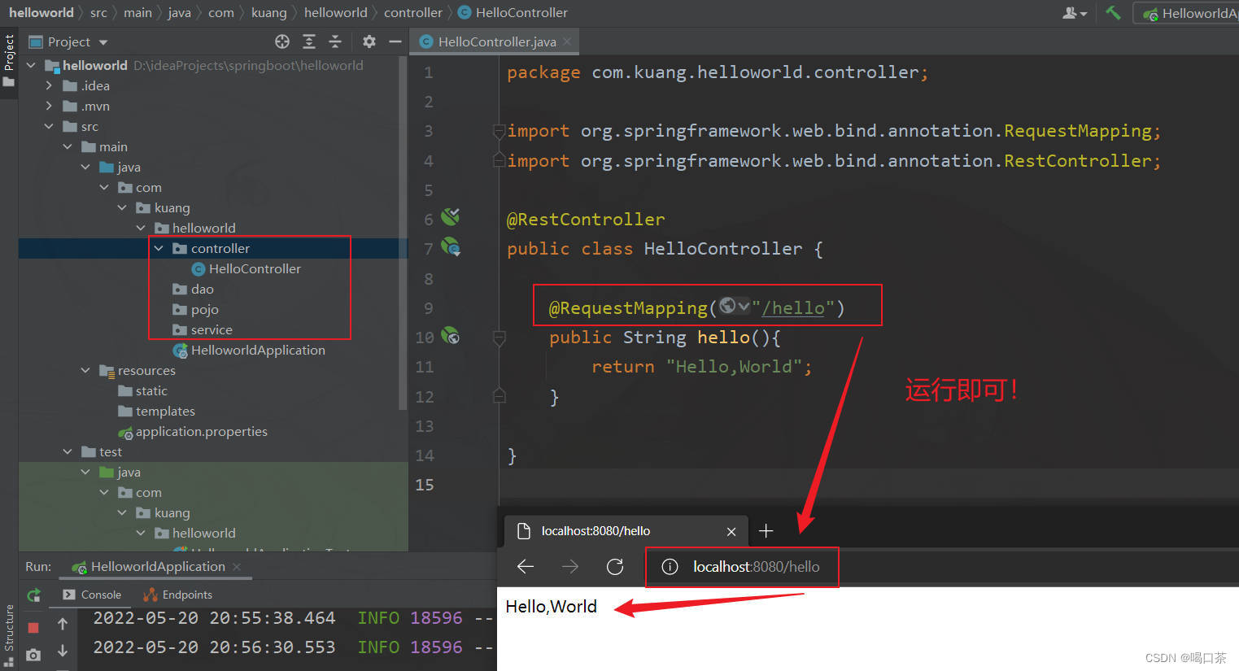
Task: Click the HelloController breadcrumb
Action: tap(513, 12)
